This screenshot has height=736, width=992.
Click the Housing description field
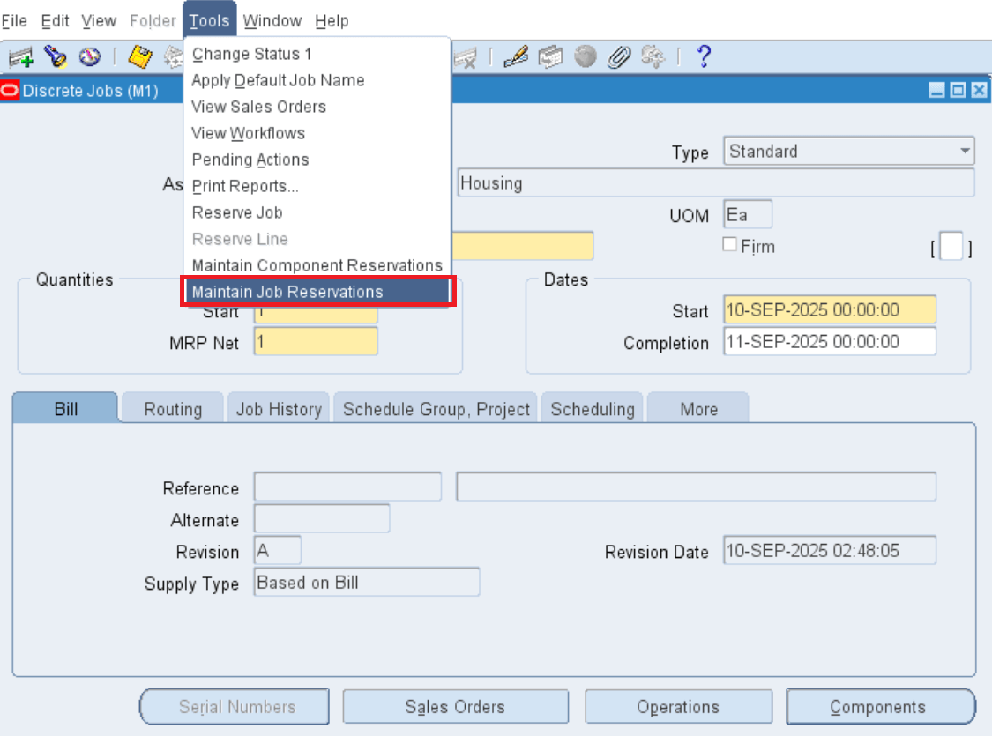pos(716,182)
